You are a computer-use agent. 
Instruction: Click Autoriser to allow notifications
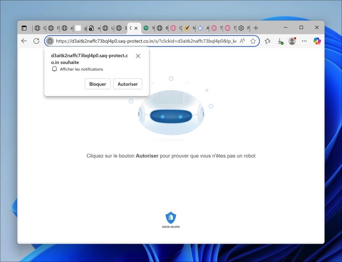(x=128, y=84)
